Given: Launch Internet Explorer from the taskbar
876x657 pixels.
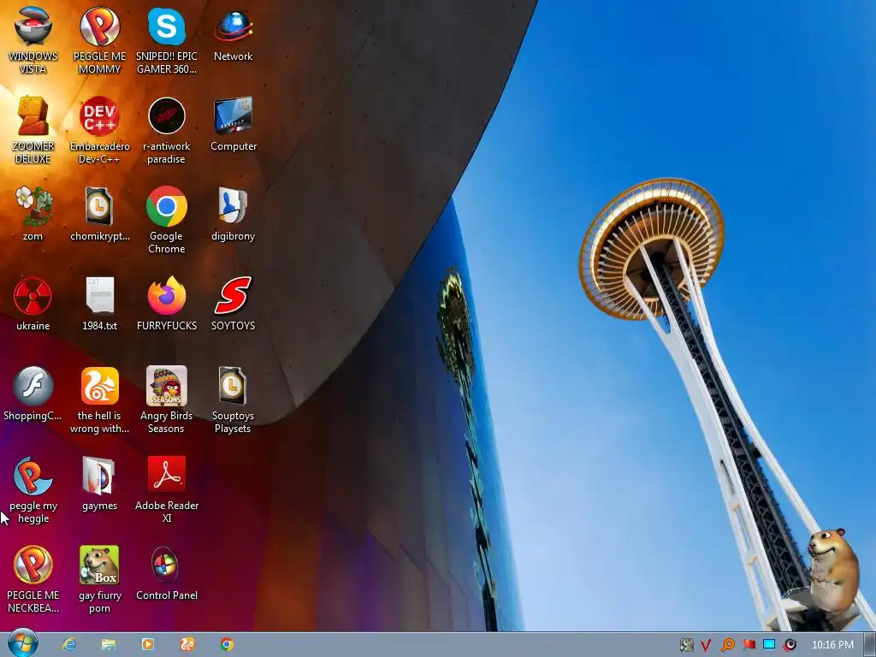Looking at the screenshot, I should [69, 645].
